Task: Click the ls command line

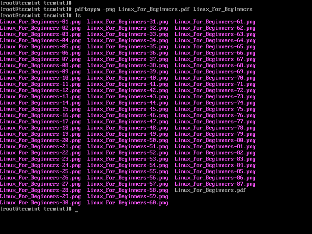Action: (x=40, y=15)
